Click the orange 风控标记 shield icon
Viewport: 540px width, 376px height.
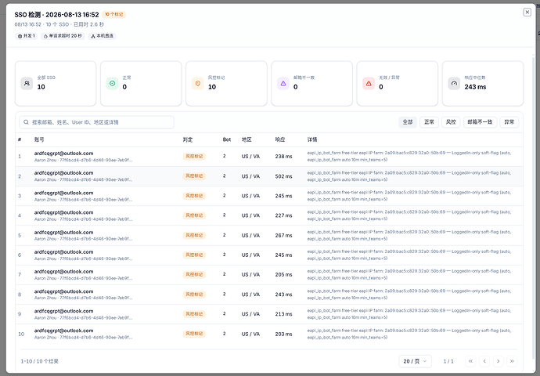coord(198,83)
